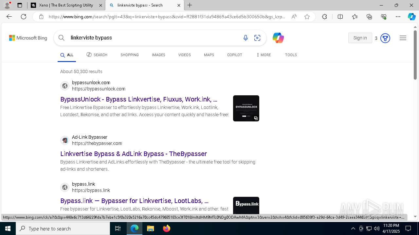
Task: Switch to the IMAGES tab
Action: [x=158, y=55]
